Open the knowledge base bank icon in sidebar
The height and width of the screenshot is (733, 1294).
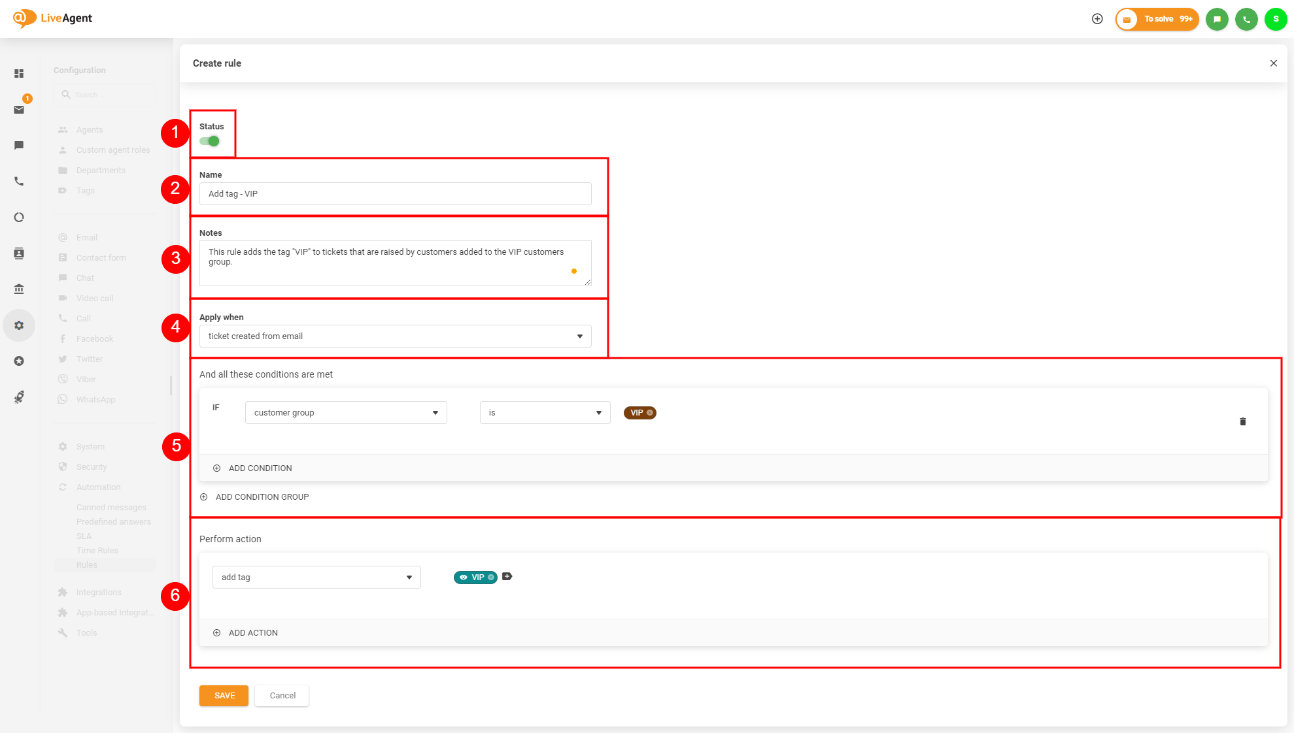[19, 289]
